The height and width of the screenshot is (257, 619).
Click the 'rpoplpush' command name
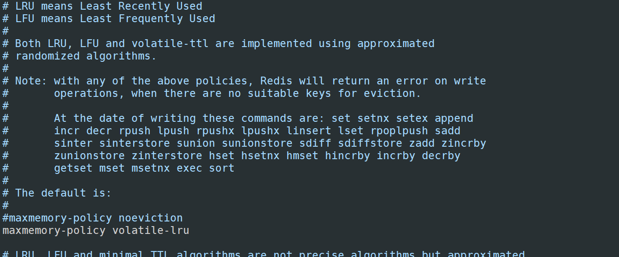click(399, 131)
